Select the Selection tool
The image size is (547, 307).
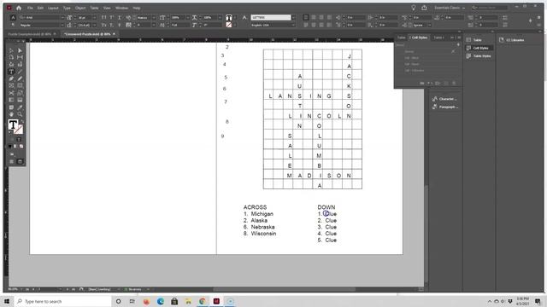click(11, 50)
